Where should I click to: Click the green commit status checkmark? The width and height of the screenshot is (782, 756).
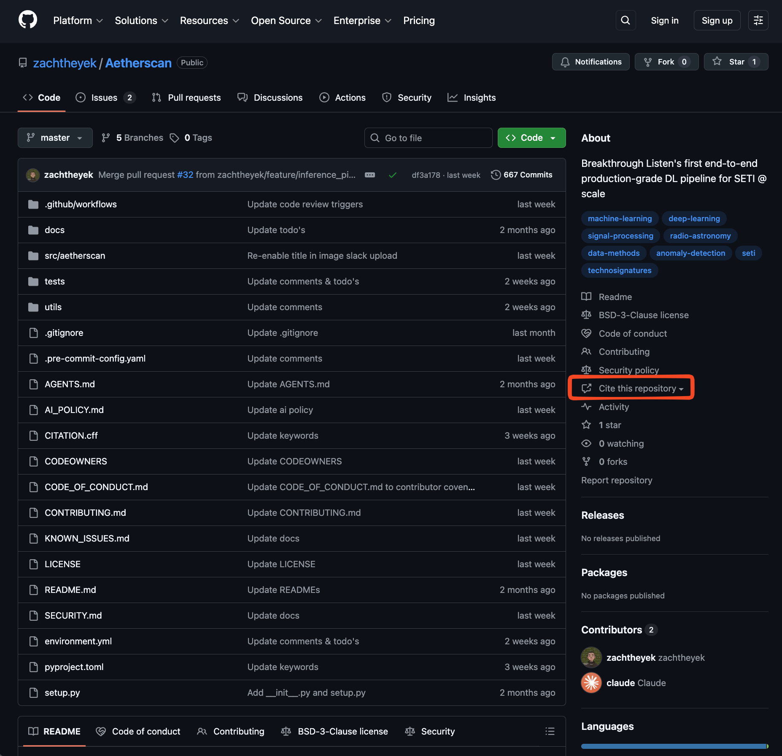point(392,175)
